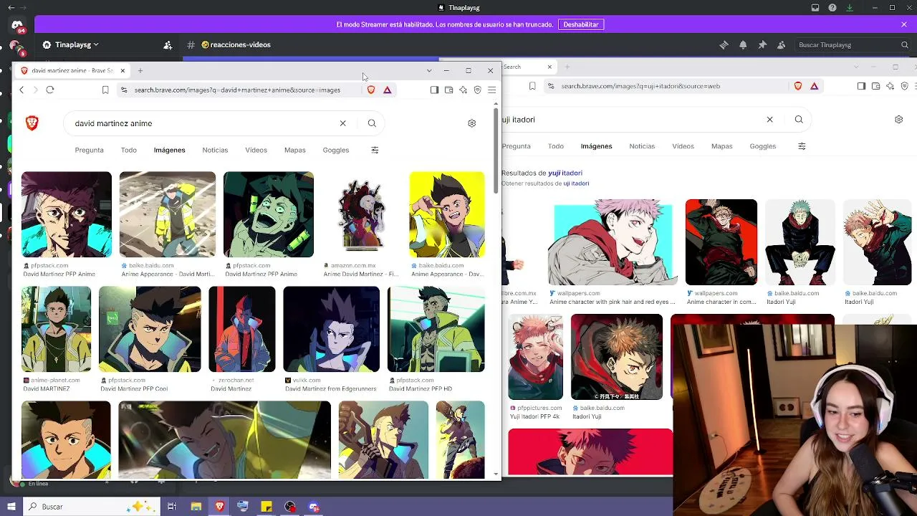Click the Brave Shields icon in the david martinez window
Screen dimensions: 917x516
[371, 90]
